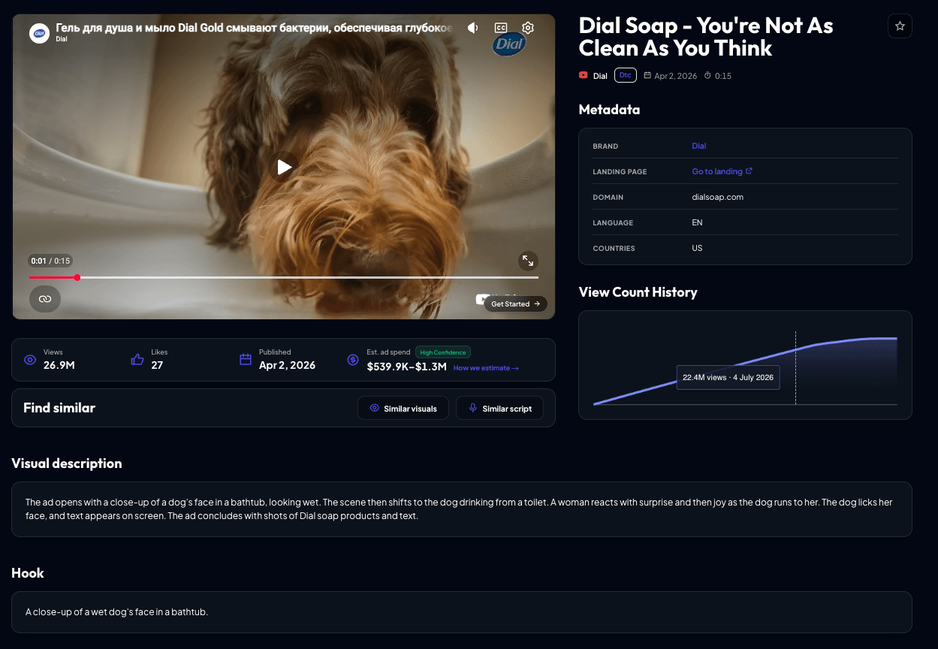Click the clock icon beside 0:15

tap(707, 76)
